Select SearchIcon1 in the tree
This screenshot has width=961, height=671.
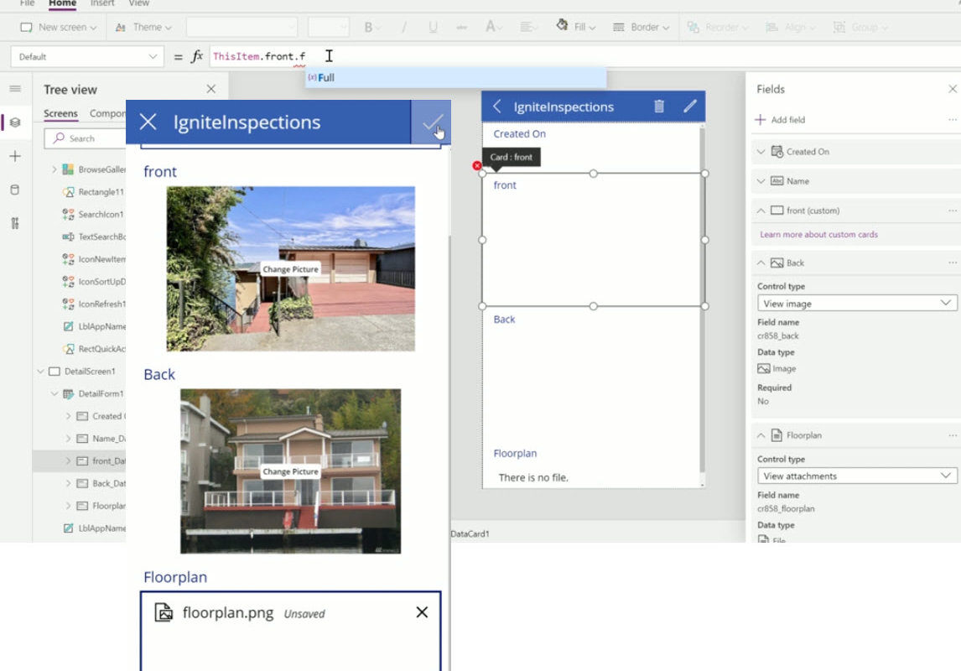(x=101, y=214)
